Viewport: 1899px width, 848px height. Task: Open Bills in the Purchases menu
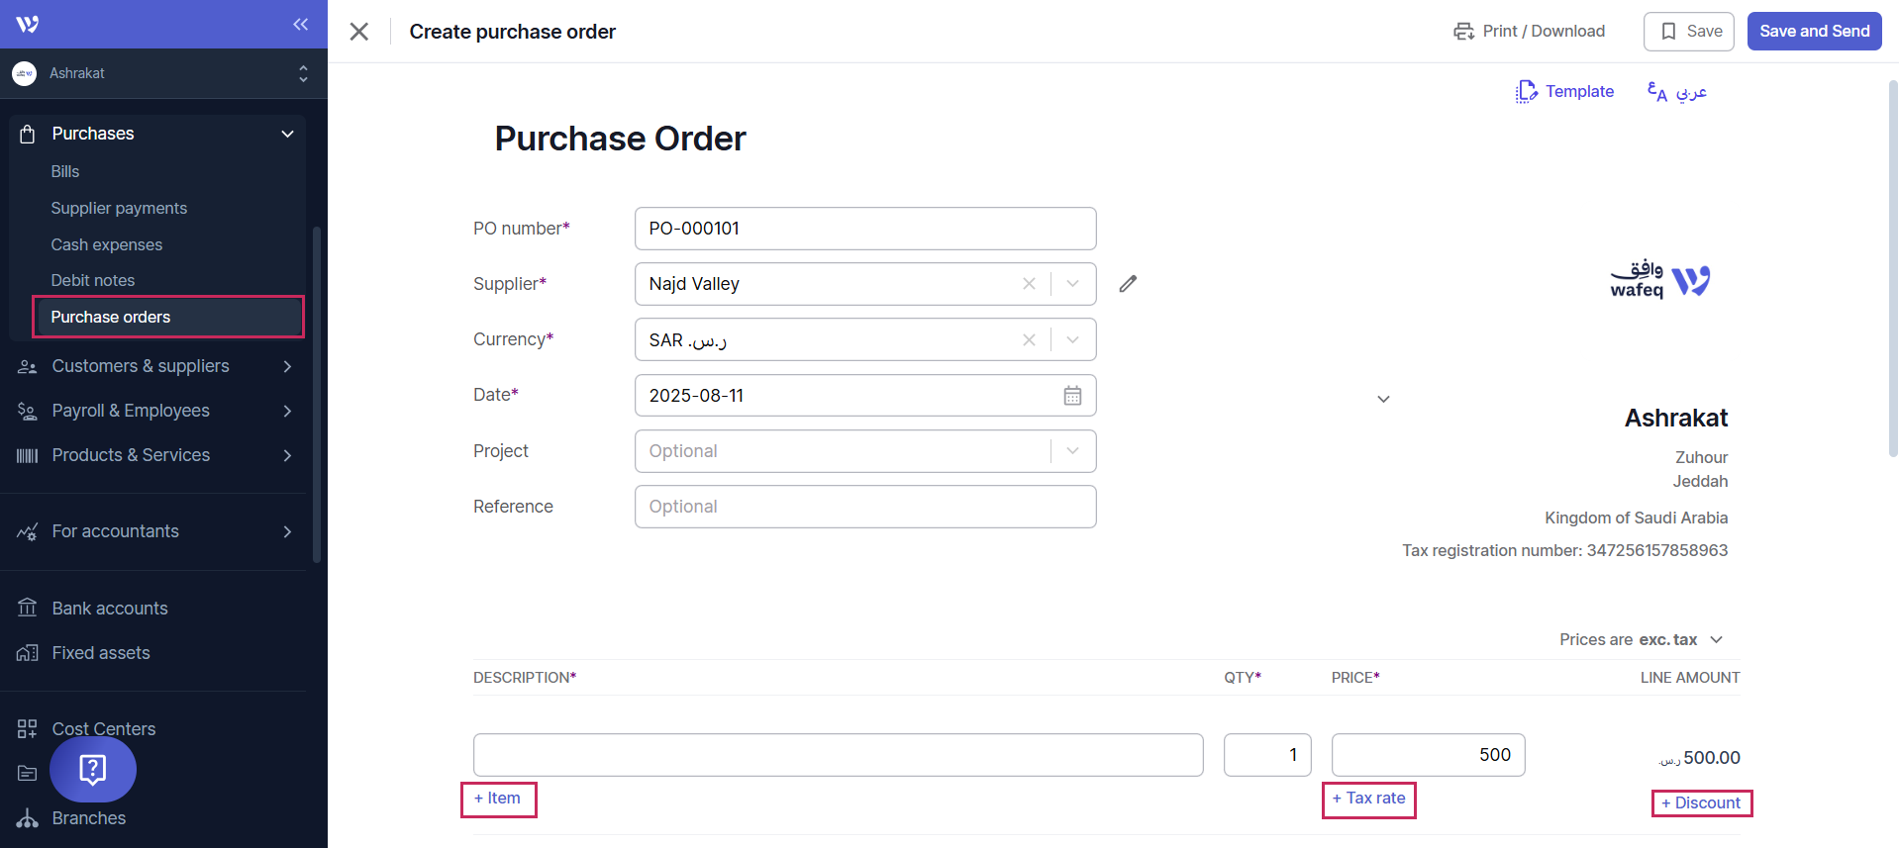pyautogui.click(x=65, y=171)
